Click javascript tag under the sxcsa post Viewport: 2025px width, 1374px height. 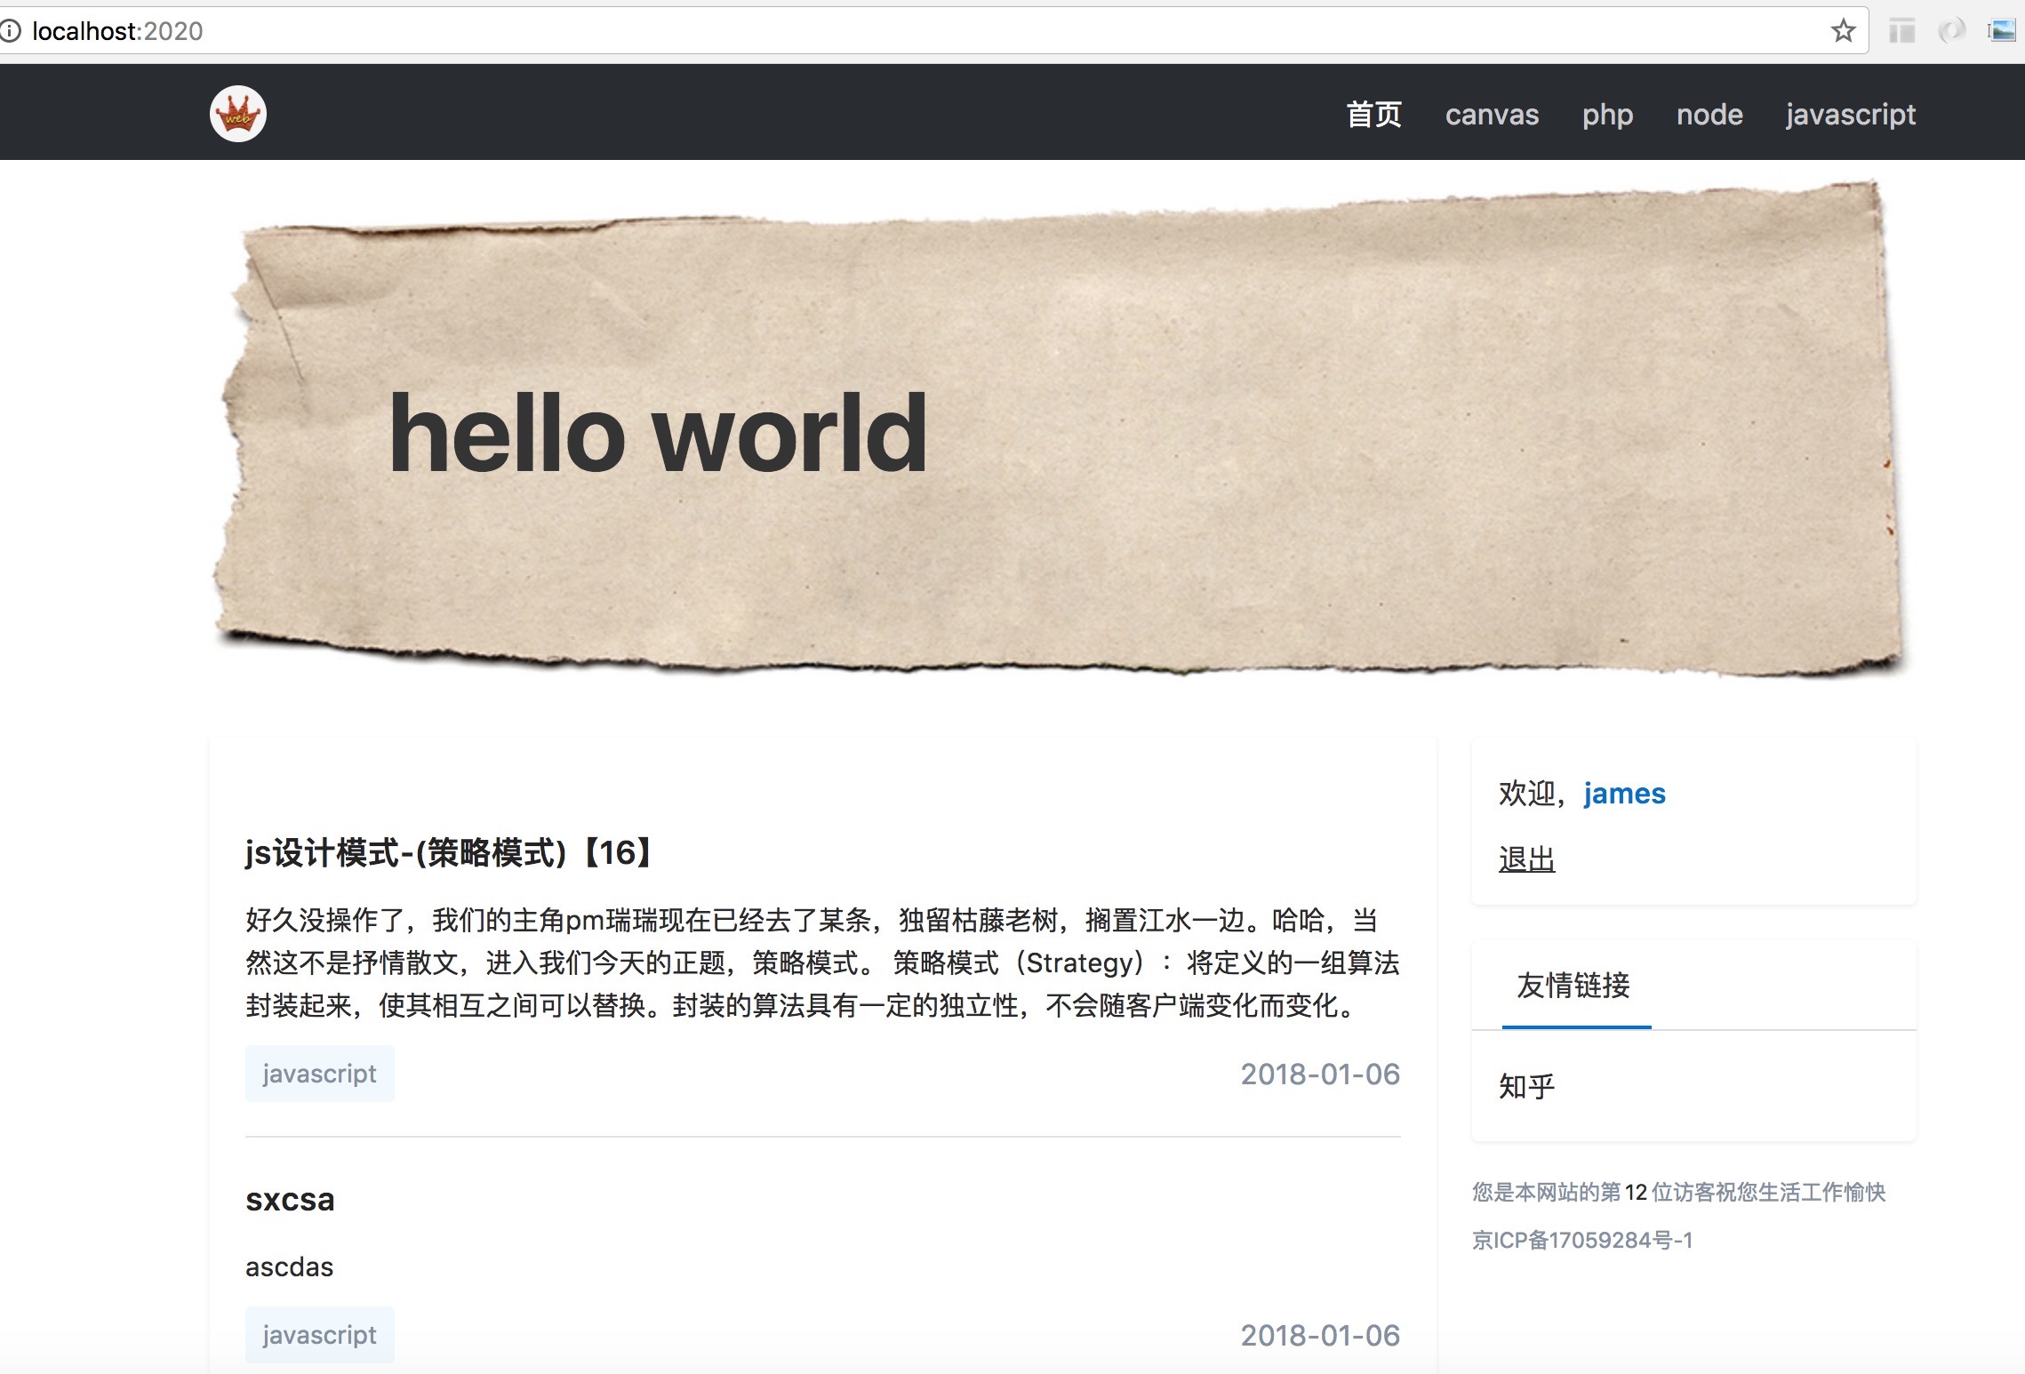[319, 1335]
